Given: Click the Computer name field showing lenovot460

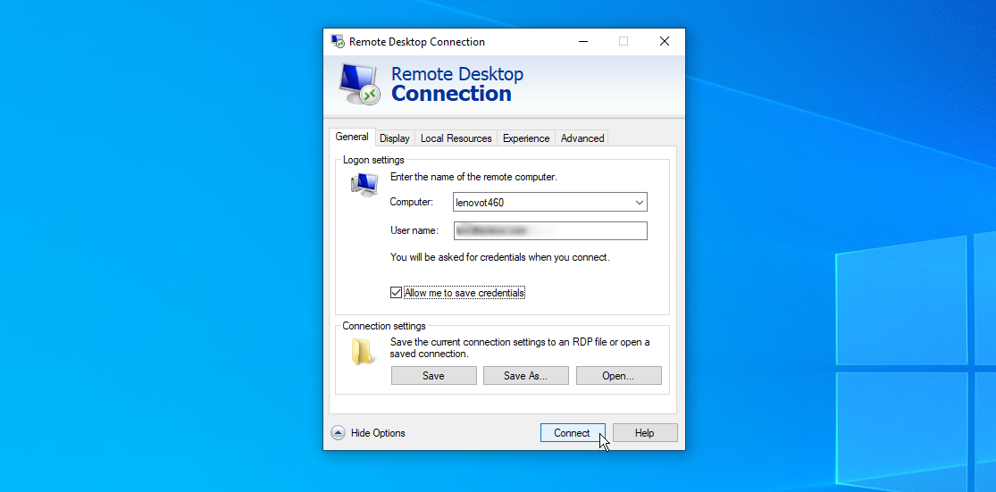Looking at the screenshot, I should pos(550,203).
